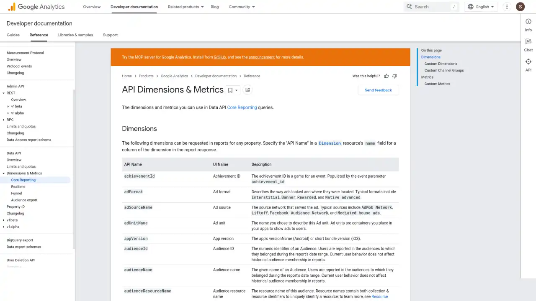Viewport: 536px width, 301px height.
Task: Switch to the Guides tab
Action: [13, 35]
